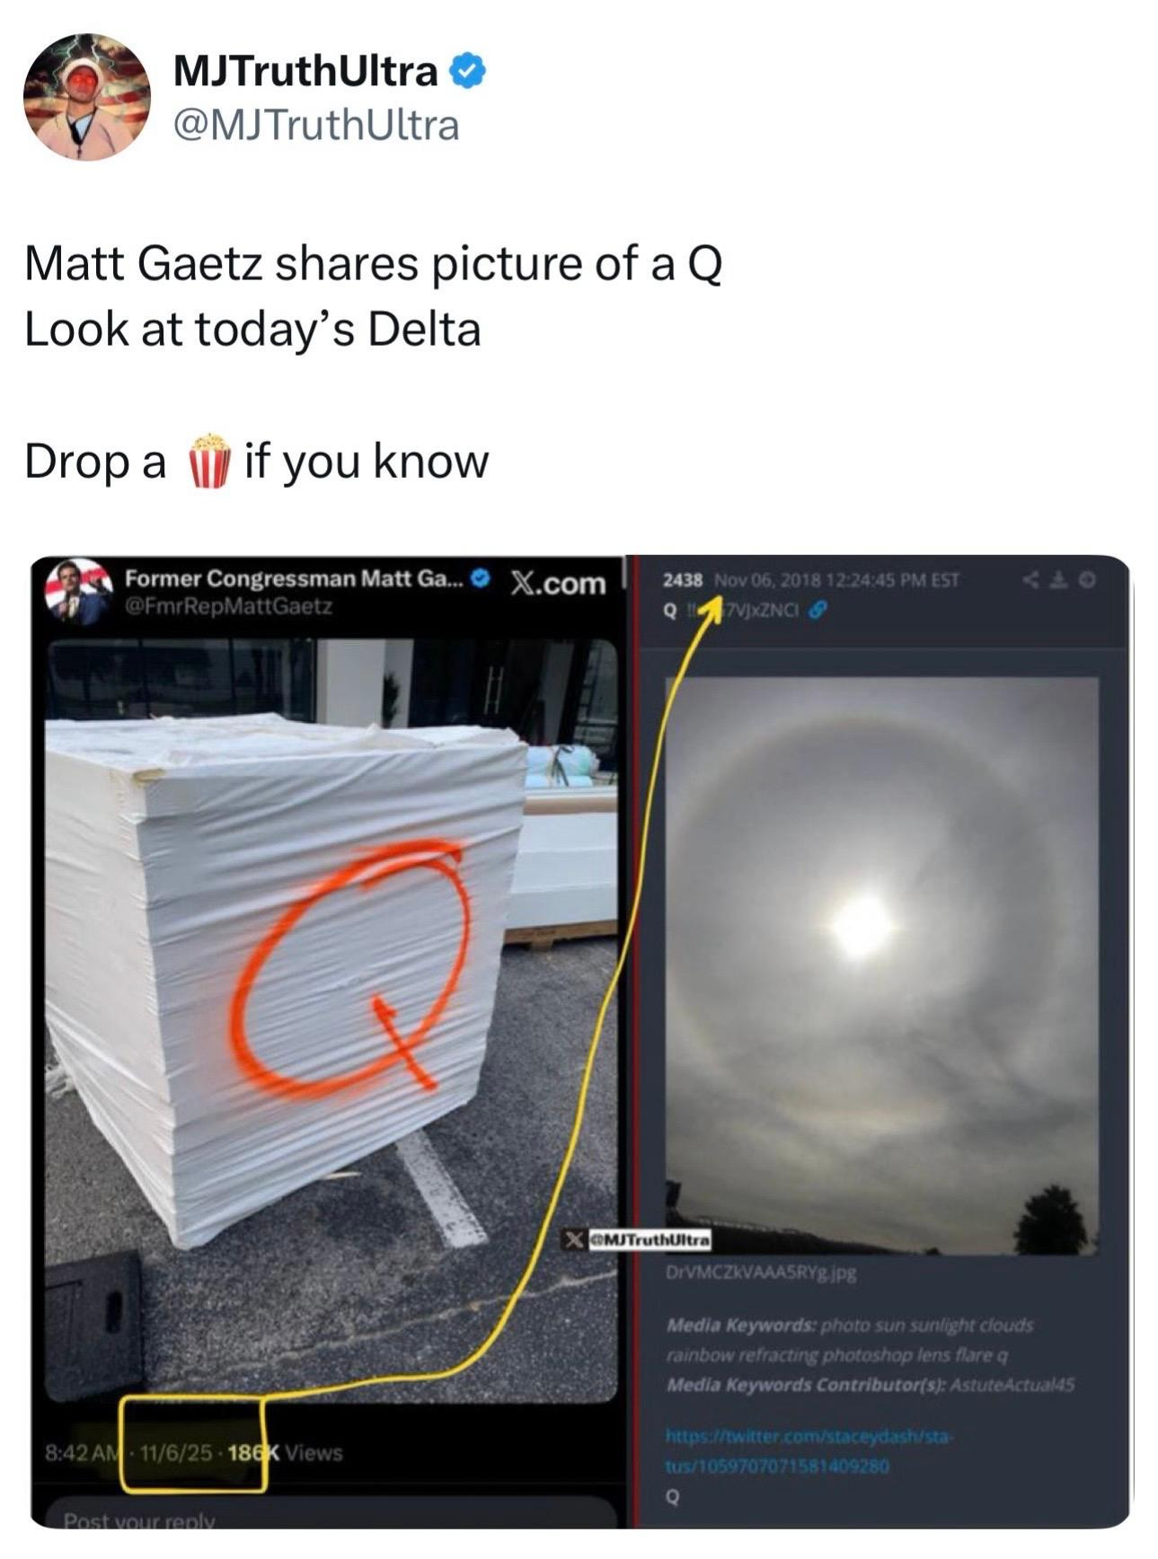Click the 186K Views count

click(286, 1452)
